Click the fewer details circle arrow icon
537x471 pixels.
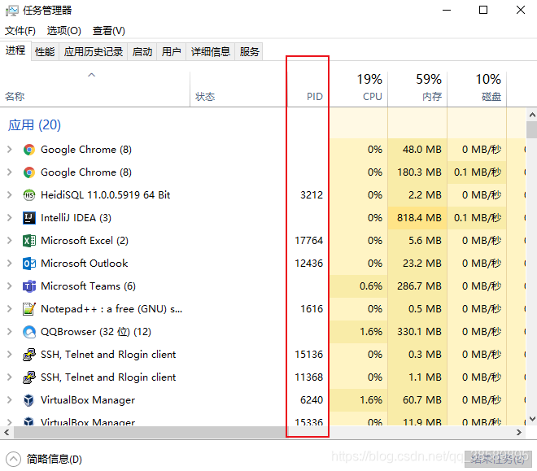coord(13,460)
